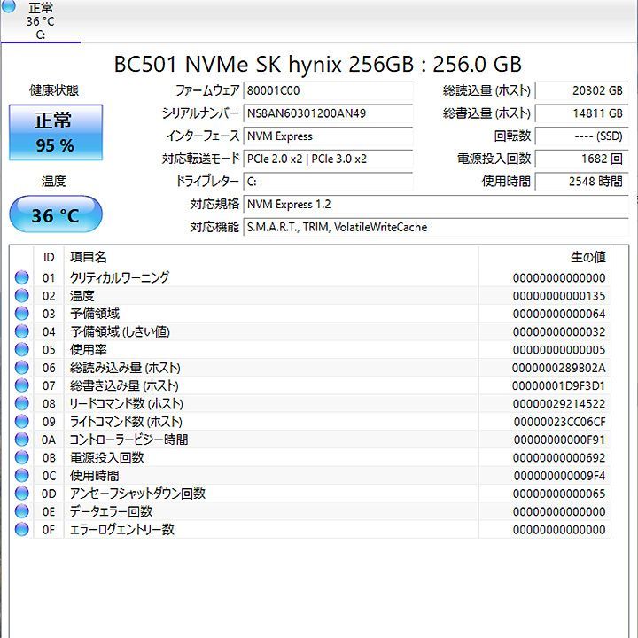Click raw value 00000023CC06CF
The width and height of the screenshot is (638, 638).
click(559, 422)
